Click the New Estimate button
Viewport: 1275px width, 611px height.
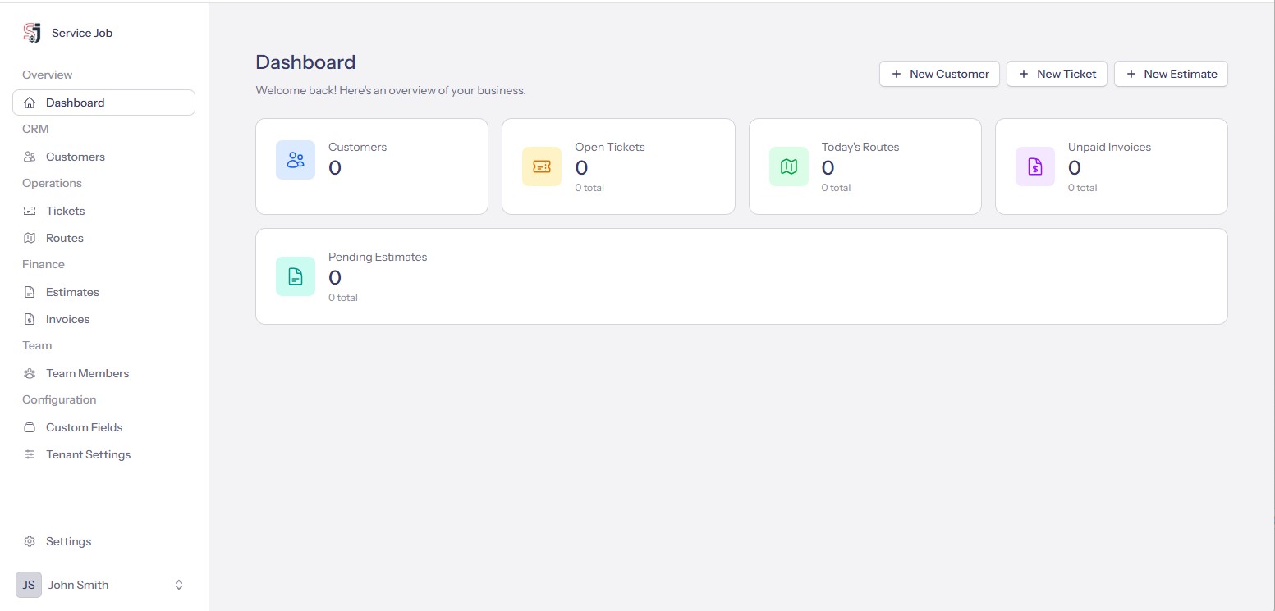click(1170, 74)
